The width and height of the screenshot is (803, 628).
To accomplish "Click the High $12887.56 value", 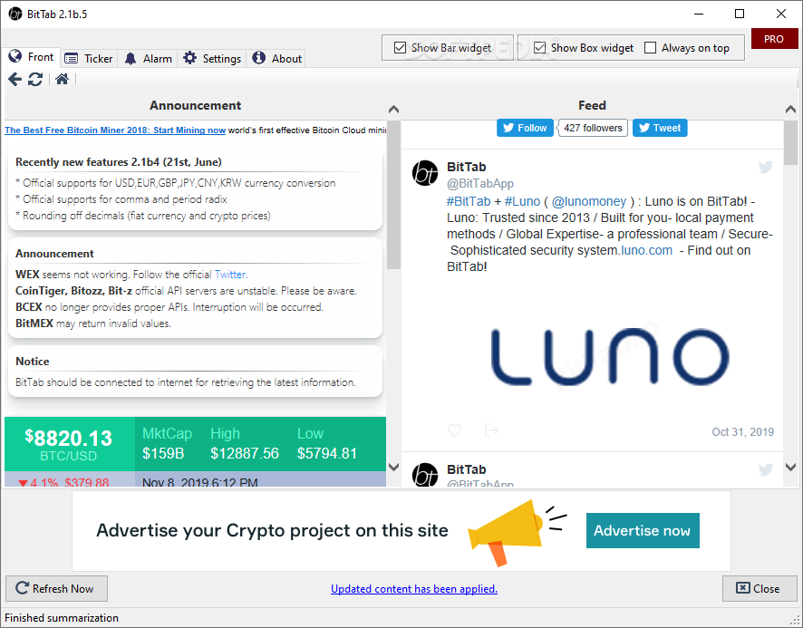I will point(245,453).
